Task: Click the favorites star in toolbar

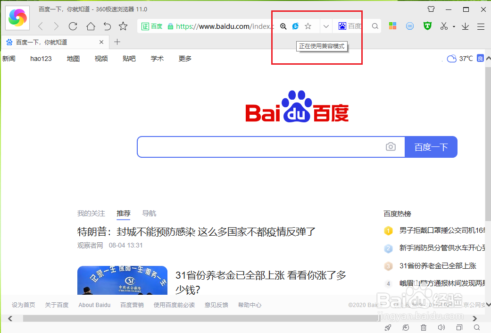Action: (x=123, y=26)
